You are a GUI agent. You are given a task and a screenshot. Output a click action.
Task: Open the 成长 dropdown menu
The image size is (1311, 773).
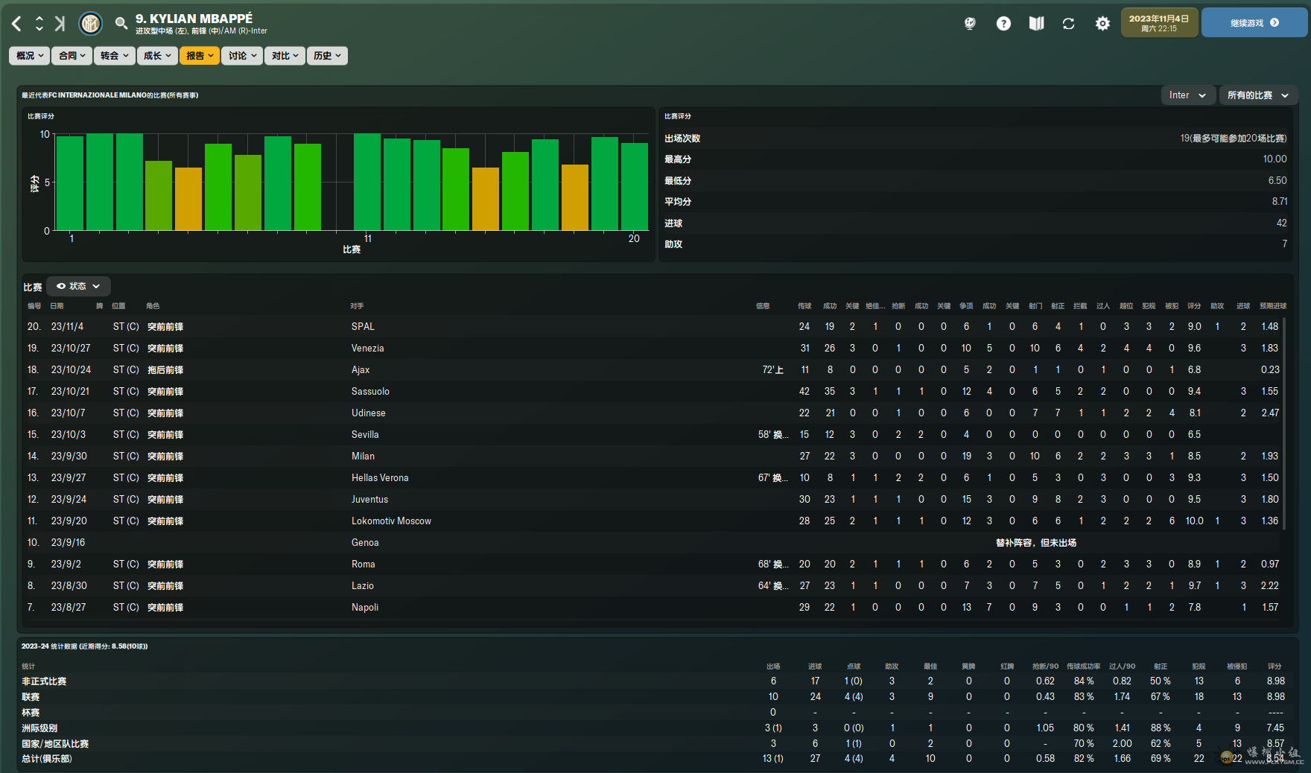click(157, 56)
